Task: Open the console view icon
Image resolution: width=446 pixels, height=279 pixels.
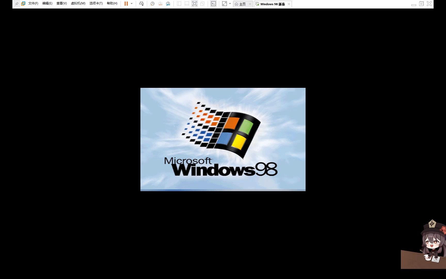Action: pyautogui.click(x=213, y=4)
